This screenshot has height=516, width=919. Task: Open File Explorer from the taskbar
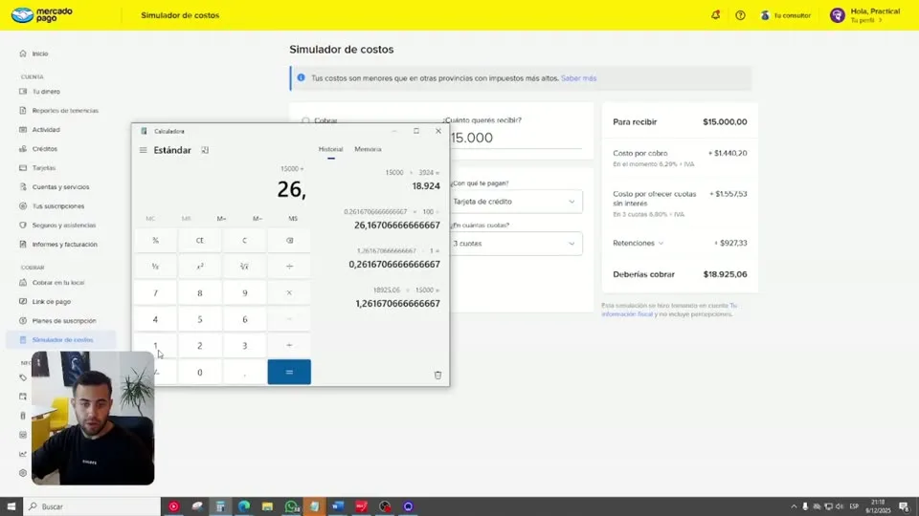pyautogui.click(x=267, y=506)
